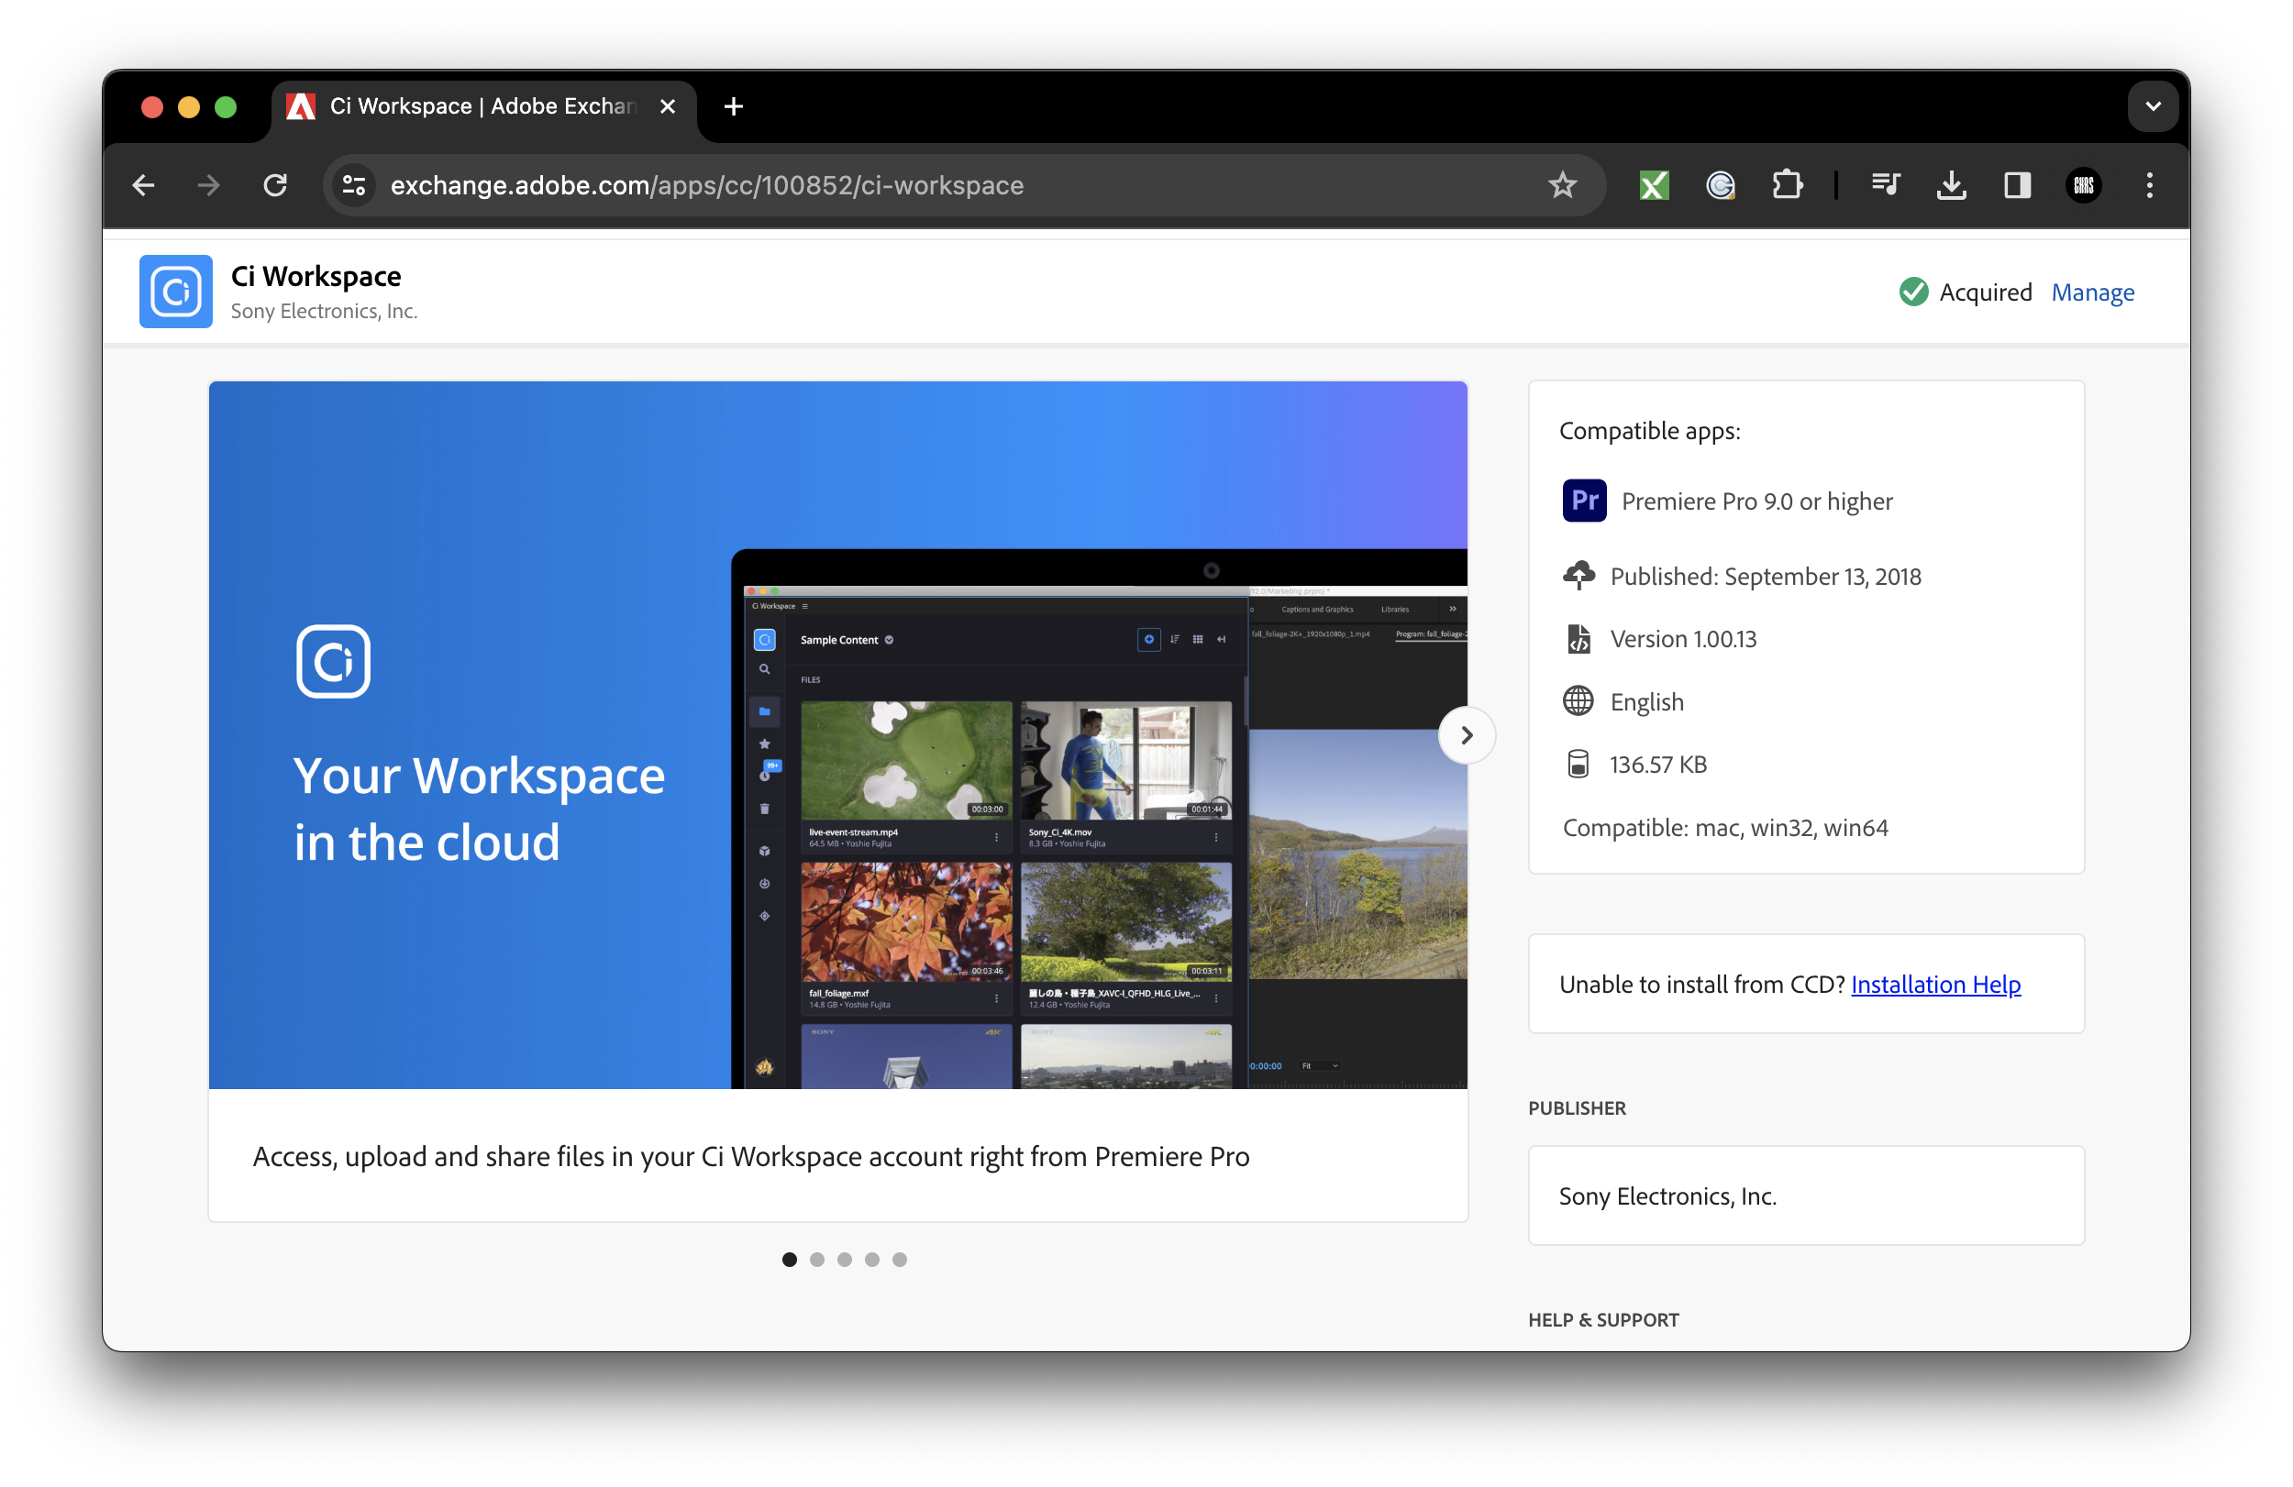Open the Installation Help link

point(1935,985)
